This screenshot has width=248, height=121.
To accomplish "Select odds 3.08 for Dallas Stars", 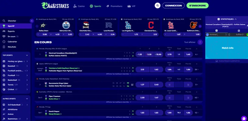I will pyautogui.click(x=42, y=34).
